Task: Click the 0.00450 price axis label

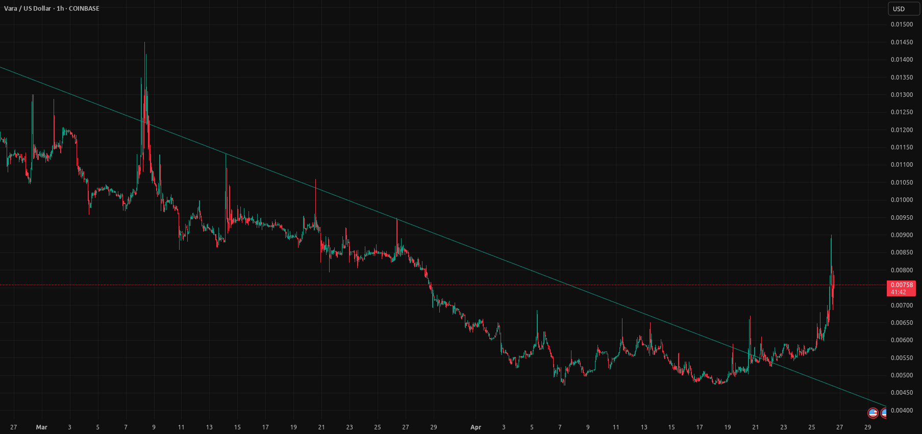Action: [x=902, y=393]
